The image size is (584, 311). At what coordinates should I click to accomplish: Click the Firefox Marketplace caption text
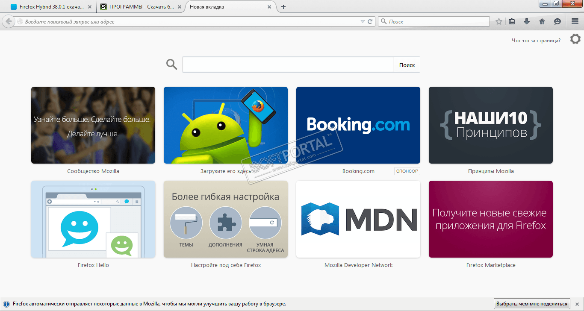point(491,265)
